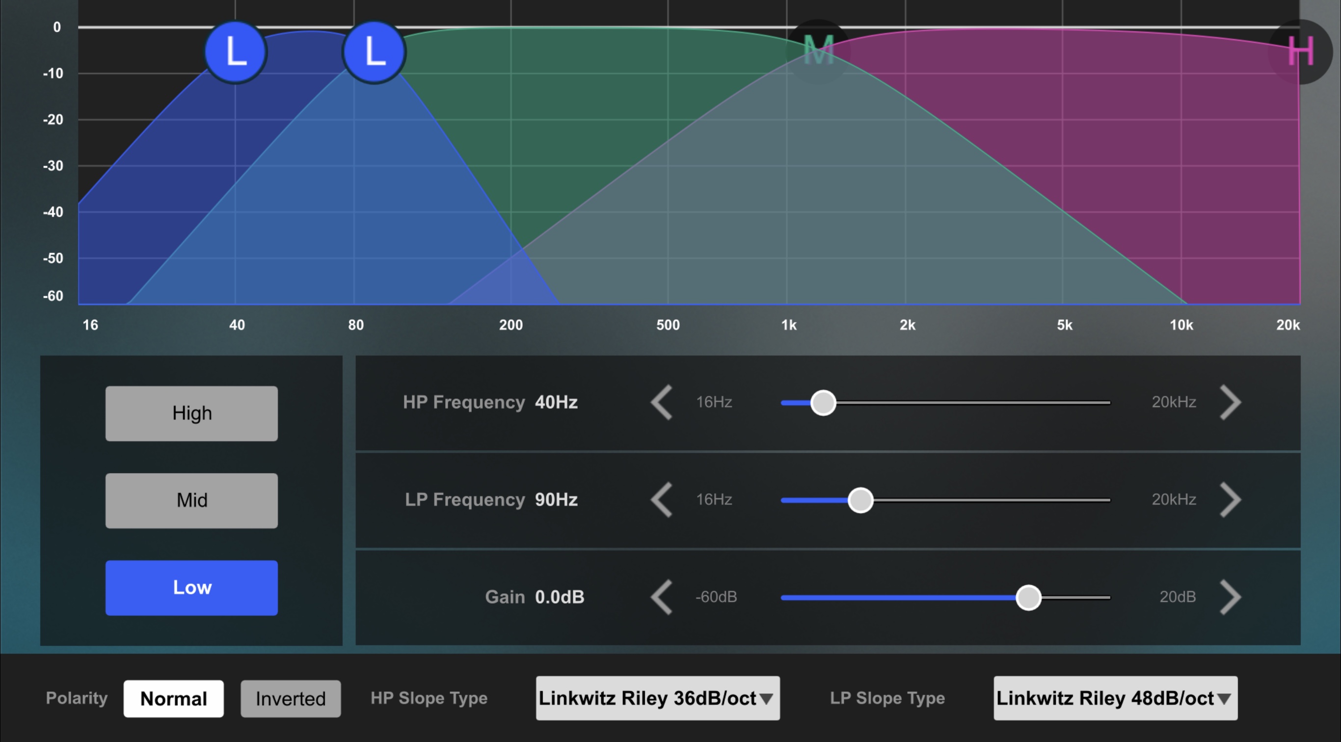This screenshot has height=742, width=1341.
Task: Select the Low band button
Action: click(191, 588)
